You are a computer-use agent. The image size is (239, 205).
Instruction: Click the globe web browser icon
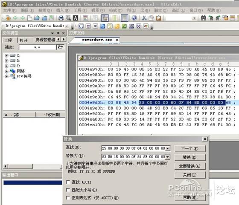pos(134,18)
